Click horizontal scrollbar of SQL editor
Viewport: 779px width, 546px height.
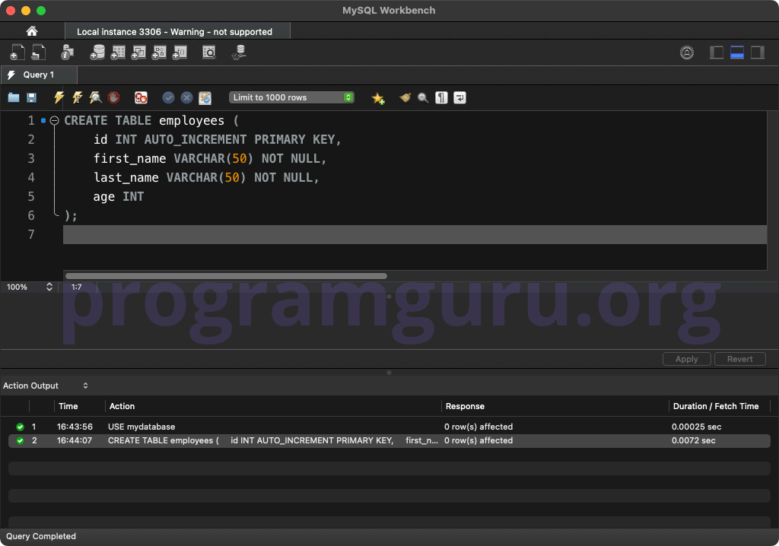point(226,276)
